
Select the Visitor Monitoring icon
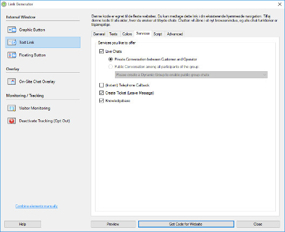(12, 108)
